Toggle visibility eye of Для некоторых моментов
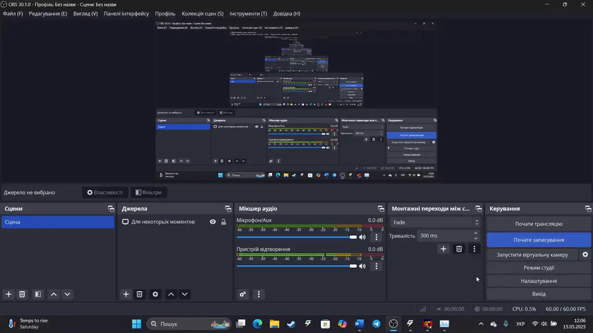The width and height of the screenshot is (593, 333). click(x=213, y=222)
